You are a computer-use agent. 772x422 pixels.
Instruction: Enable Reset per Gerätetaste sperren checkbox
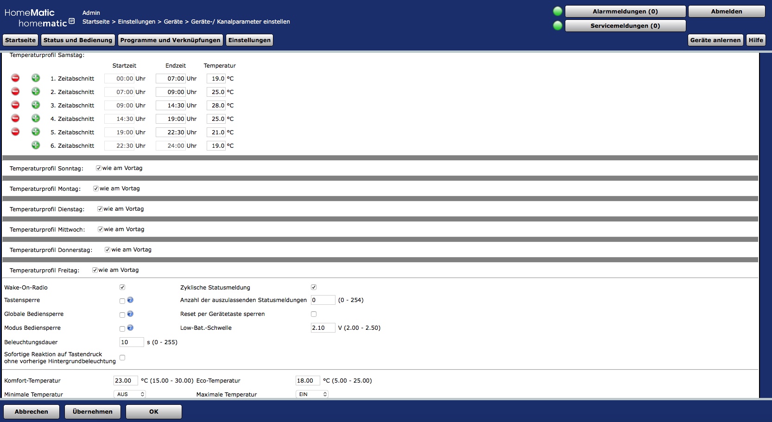pos(314,314)
